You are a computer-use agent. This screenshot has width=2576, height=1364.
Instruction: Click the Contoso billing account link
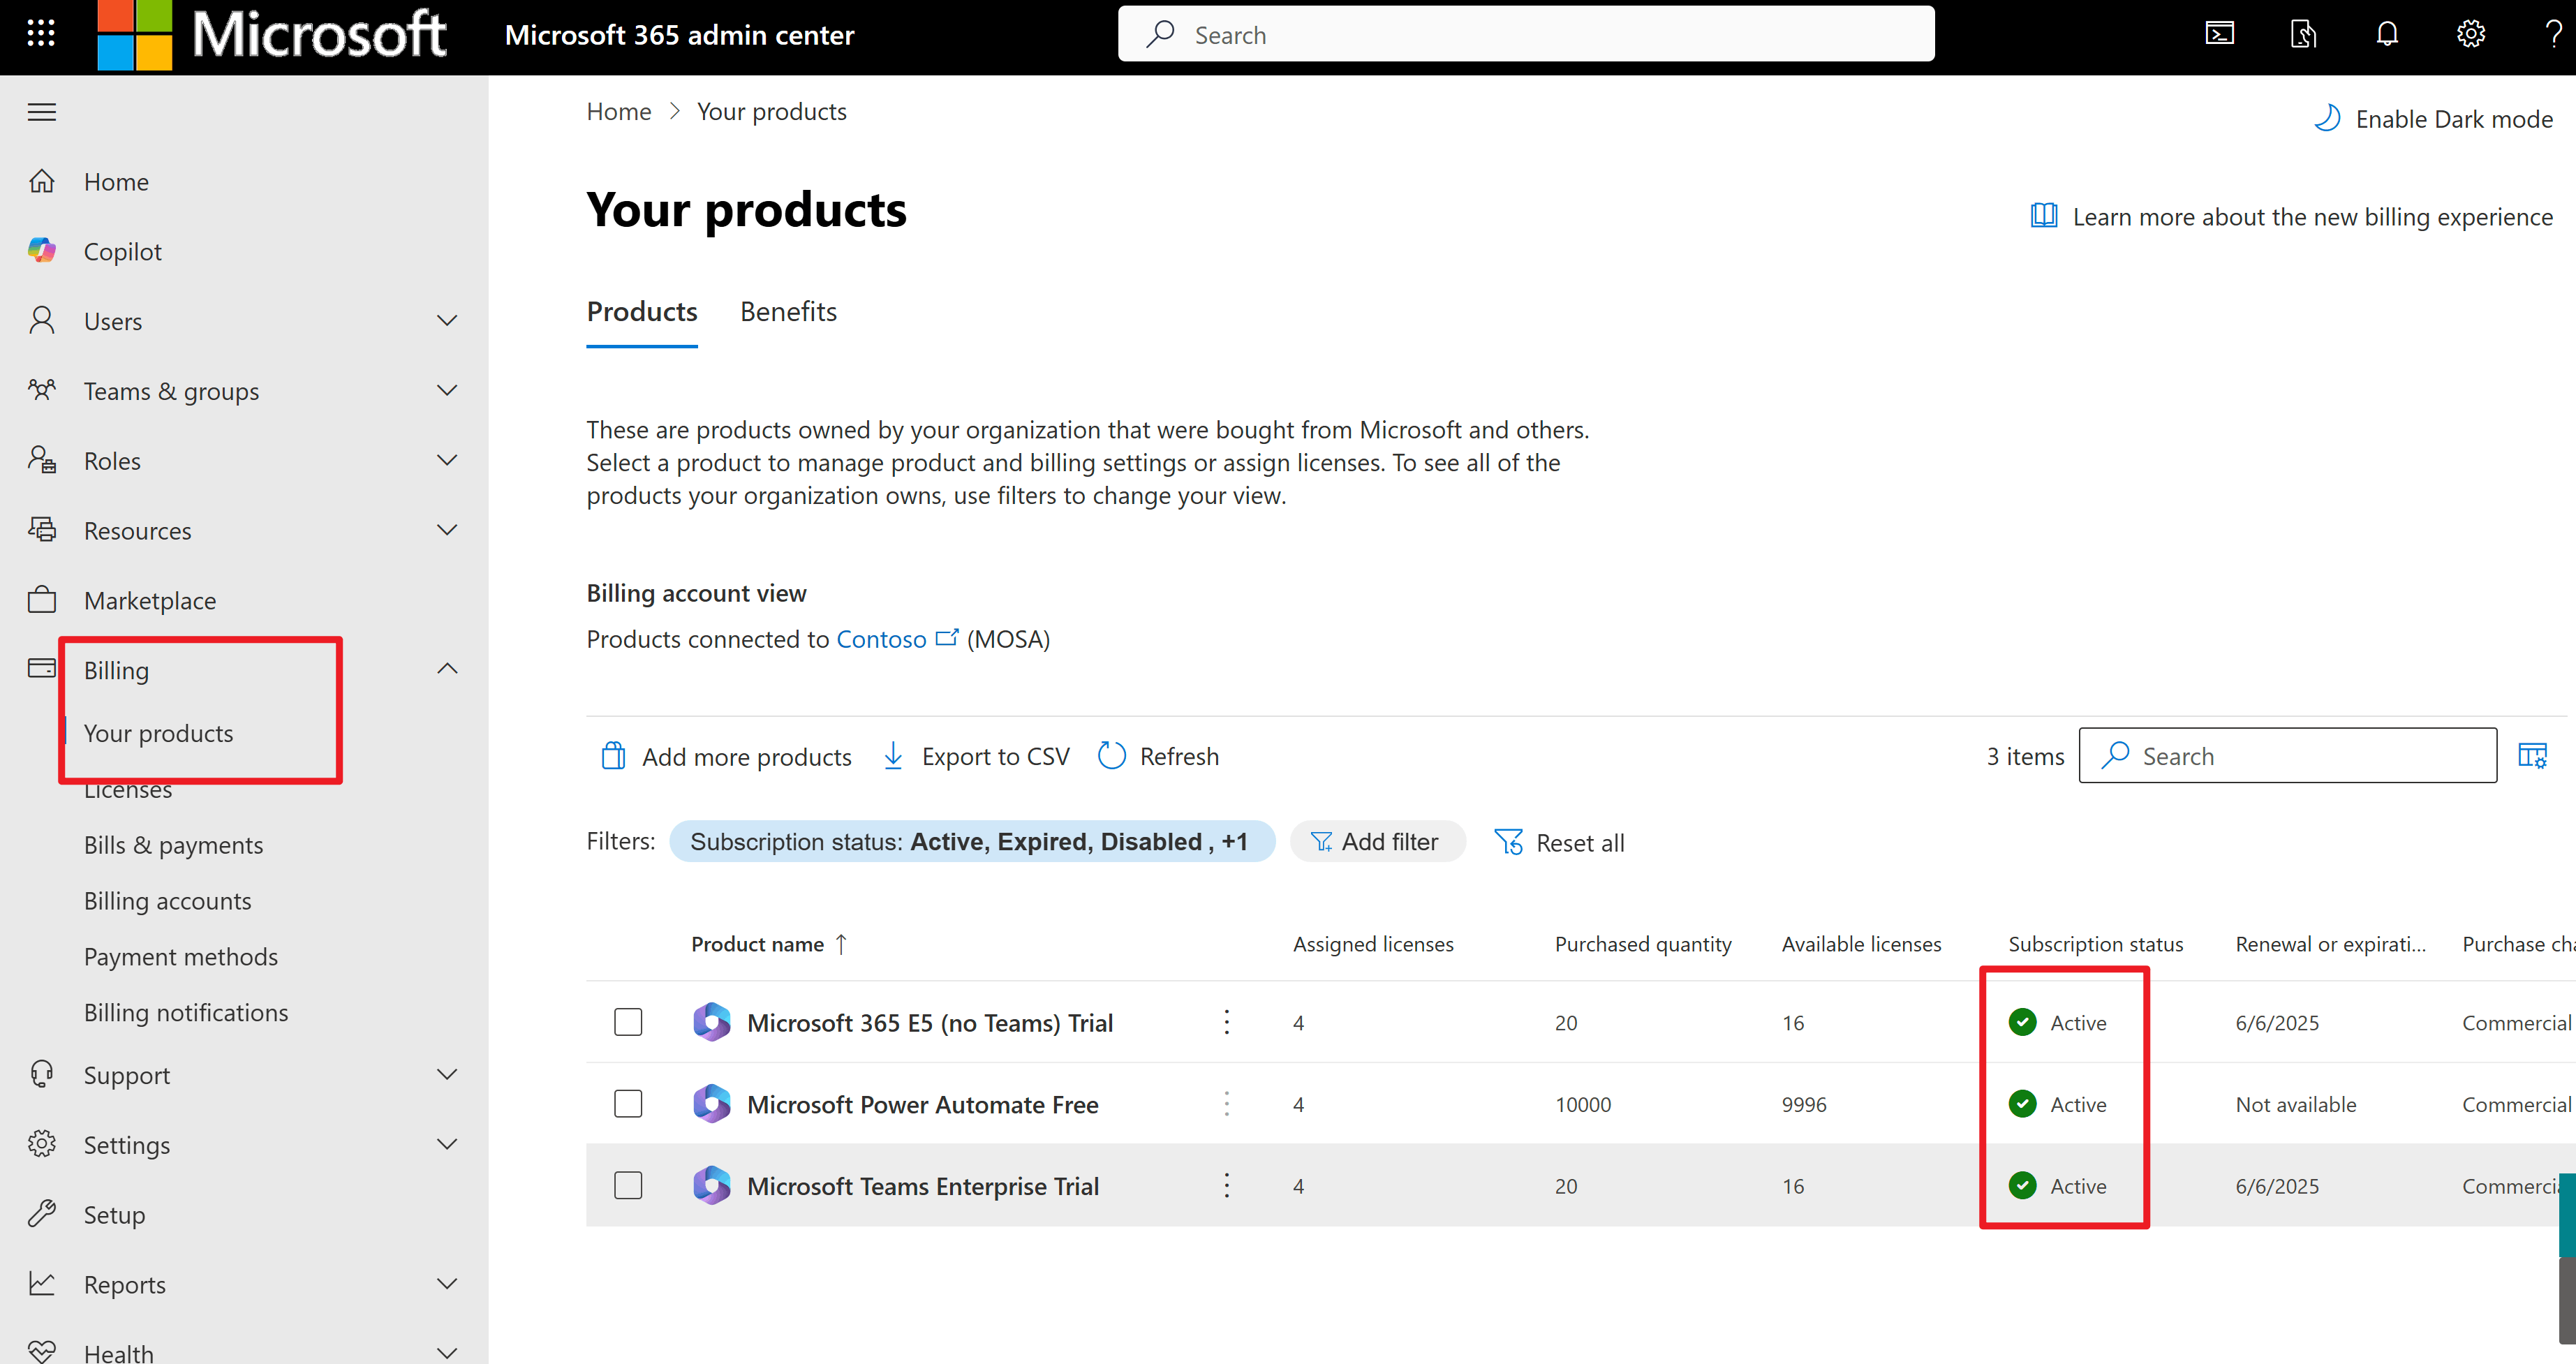[x=881, y=639]
